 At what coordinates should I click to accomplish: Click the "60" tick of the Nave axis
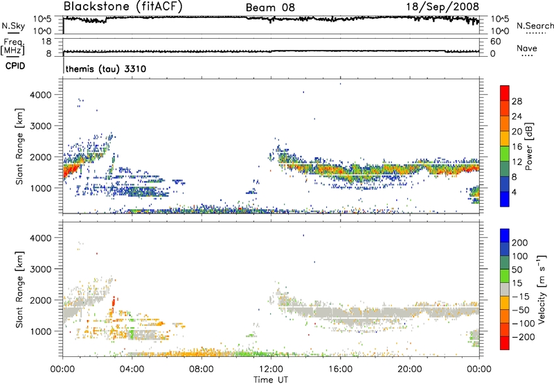tap(495, 42)
